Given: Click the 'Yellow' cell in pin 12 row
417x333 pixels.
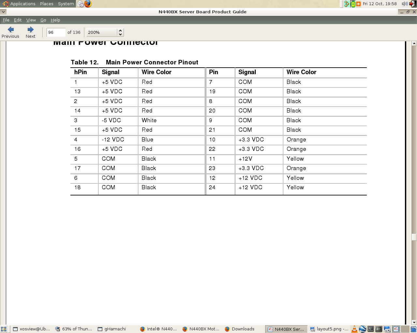Looking at the screenshot, I should coord(295,178).
